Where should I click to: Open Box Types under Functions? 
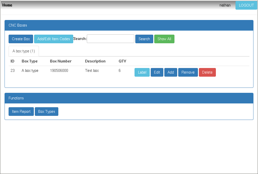tap(46, 112)
